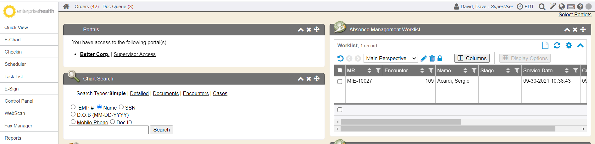This screenshot has height=144, width=595.
Task: Open the Orders (42) menu item
Action: pos(86,7)
